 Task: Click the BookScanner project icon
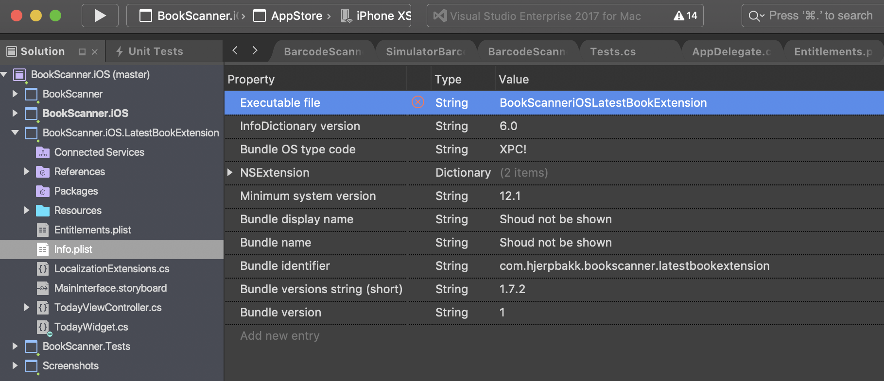[x=31, y=94]
